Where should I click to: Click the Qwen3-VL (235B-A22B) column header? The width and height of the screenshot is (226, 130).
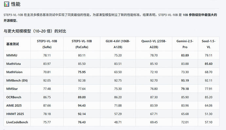154,44
